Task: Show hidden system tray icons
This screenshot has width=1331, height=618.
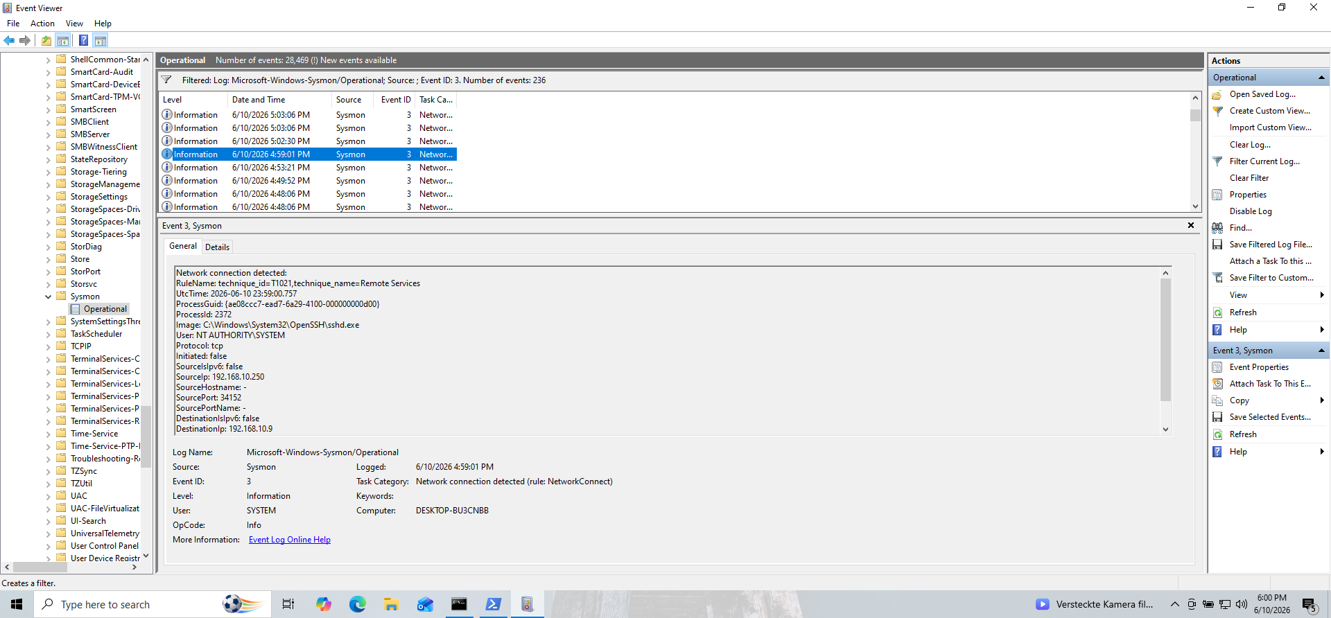Action: 1174,604
